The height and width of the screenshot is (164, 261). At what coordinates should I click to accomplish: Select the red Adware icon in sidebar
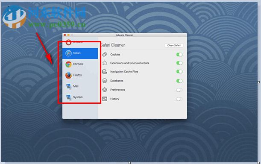coord(68,42)
